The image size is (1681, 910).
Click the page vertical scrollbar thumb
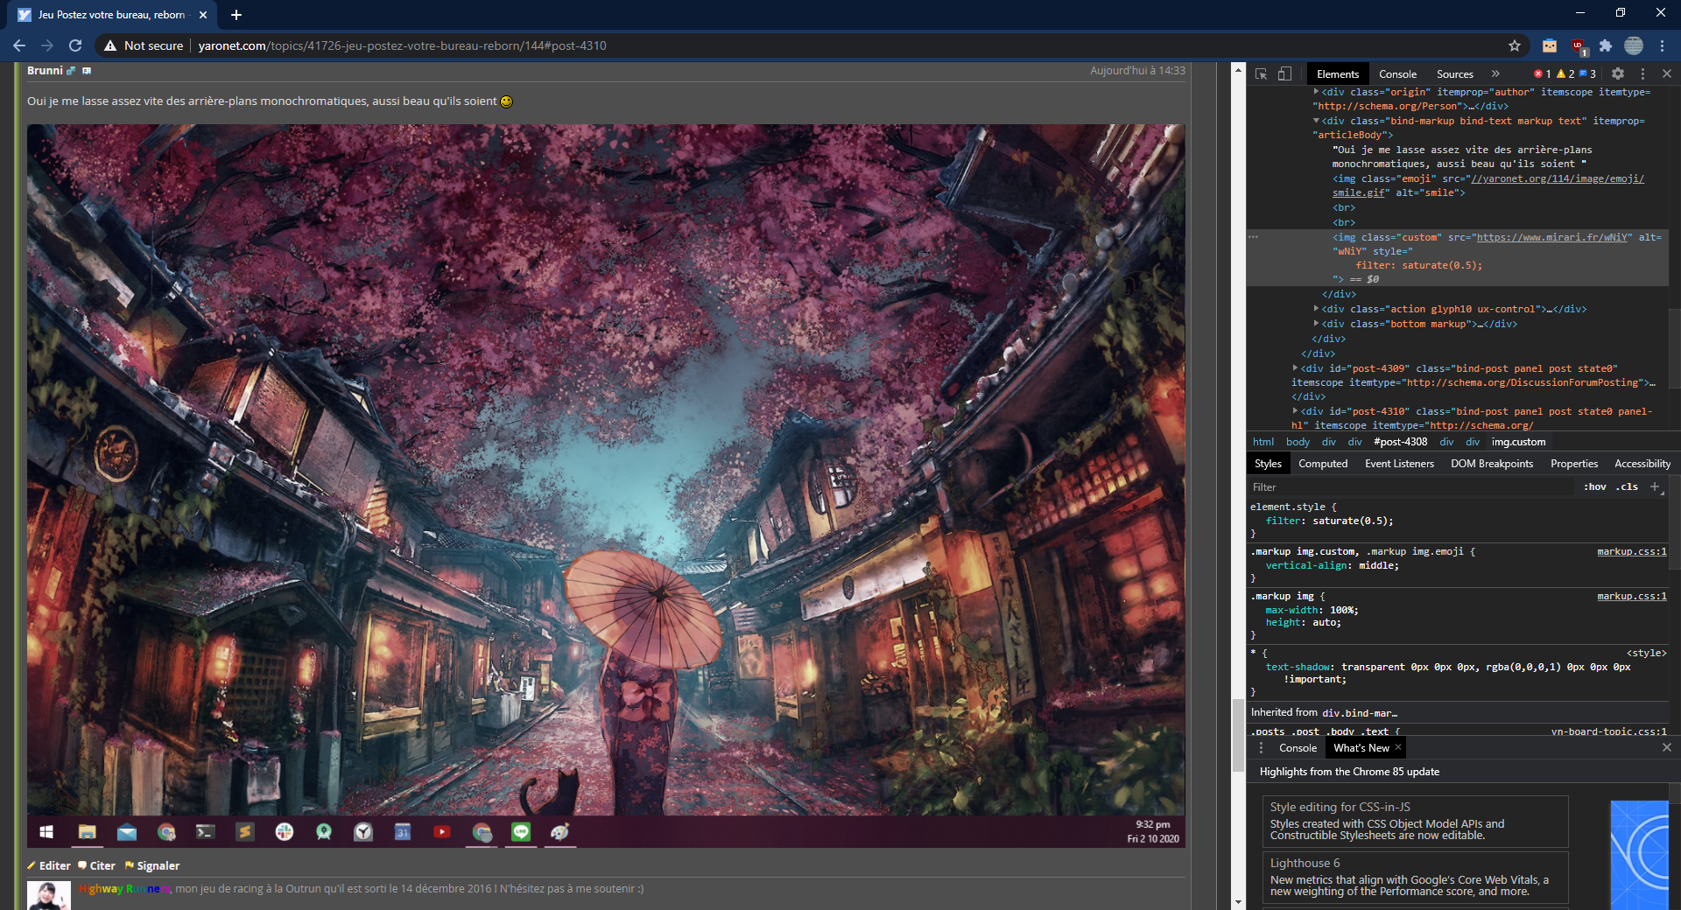(1238, 735)
